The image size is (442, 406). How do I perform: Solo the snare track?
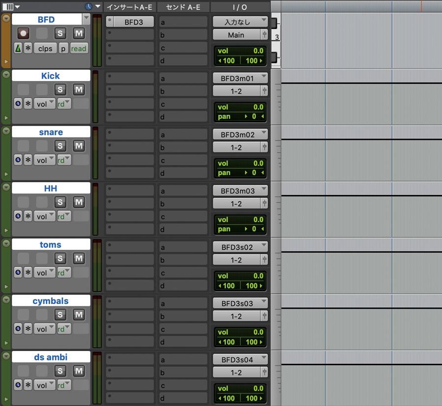pos(60,146)
